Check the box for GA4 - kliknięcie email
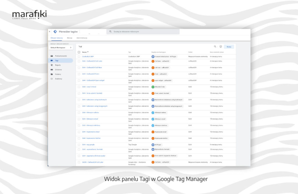 tap(79, 119)
